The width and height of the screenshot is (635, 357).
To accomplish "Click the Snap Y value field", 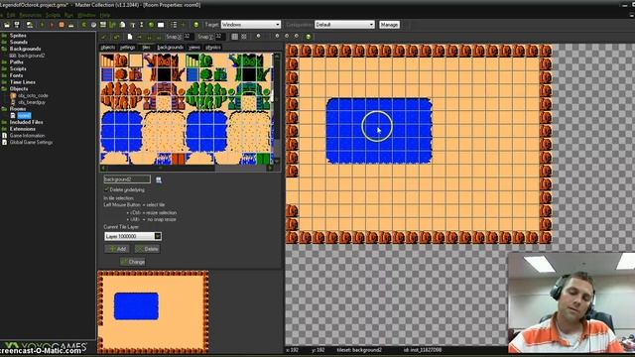I will point(220,37).
